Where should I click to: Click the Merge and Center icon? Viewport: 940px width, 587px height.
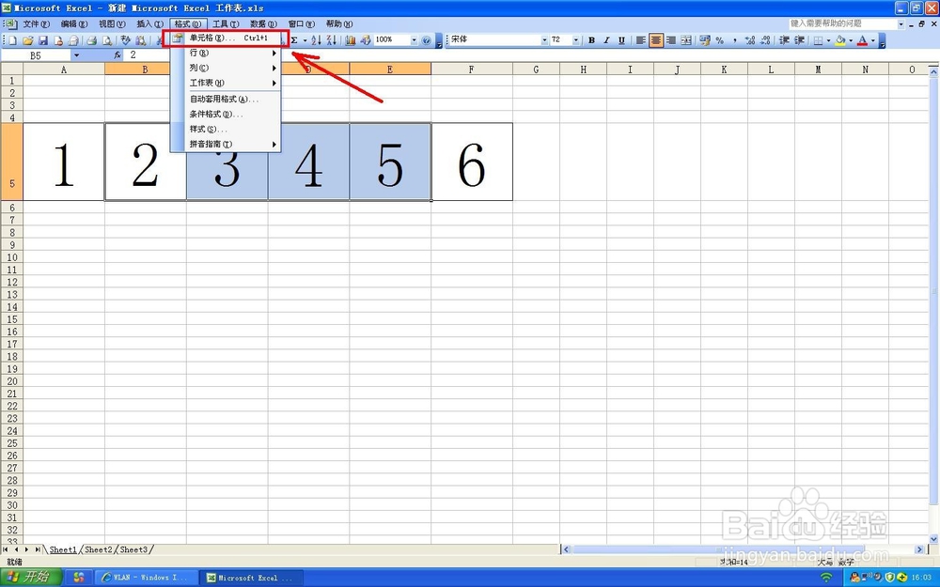pos(686,40)
